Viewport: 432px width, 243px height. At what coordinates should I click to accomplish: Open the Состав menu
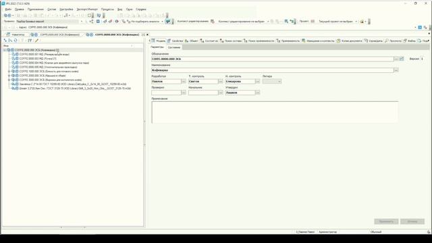(51, 9)
